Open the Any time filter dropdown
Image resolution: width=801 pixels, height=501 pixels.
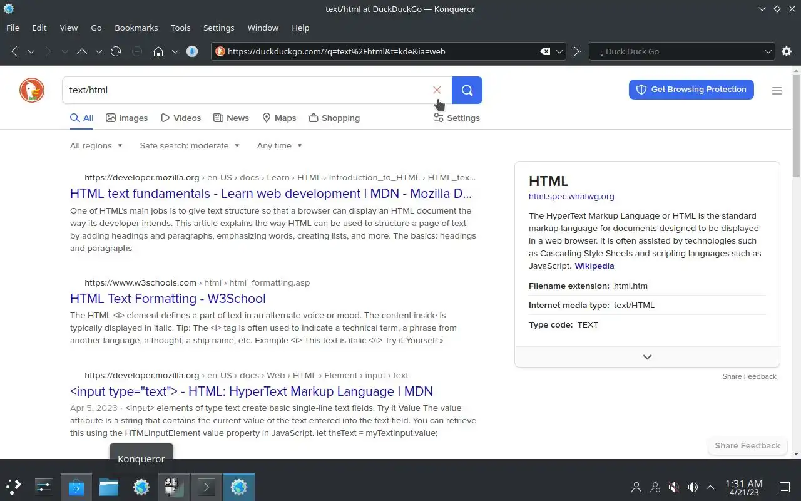[x=280, y=145]
